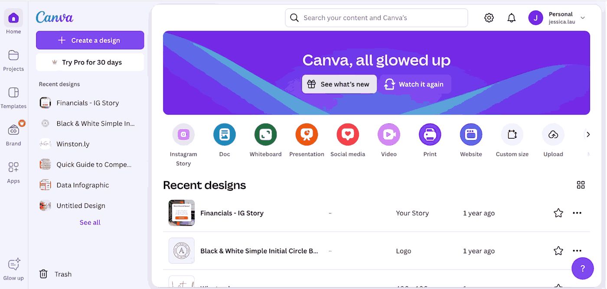Switch recent designs to grid view
The image size is (607, 289).
click(581, 185)
